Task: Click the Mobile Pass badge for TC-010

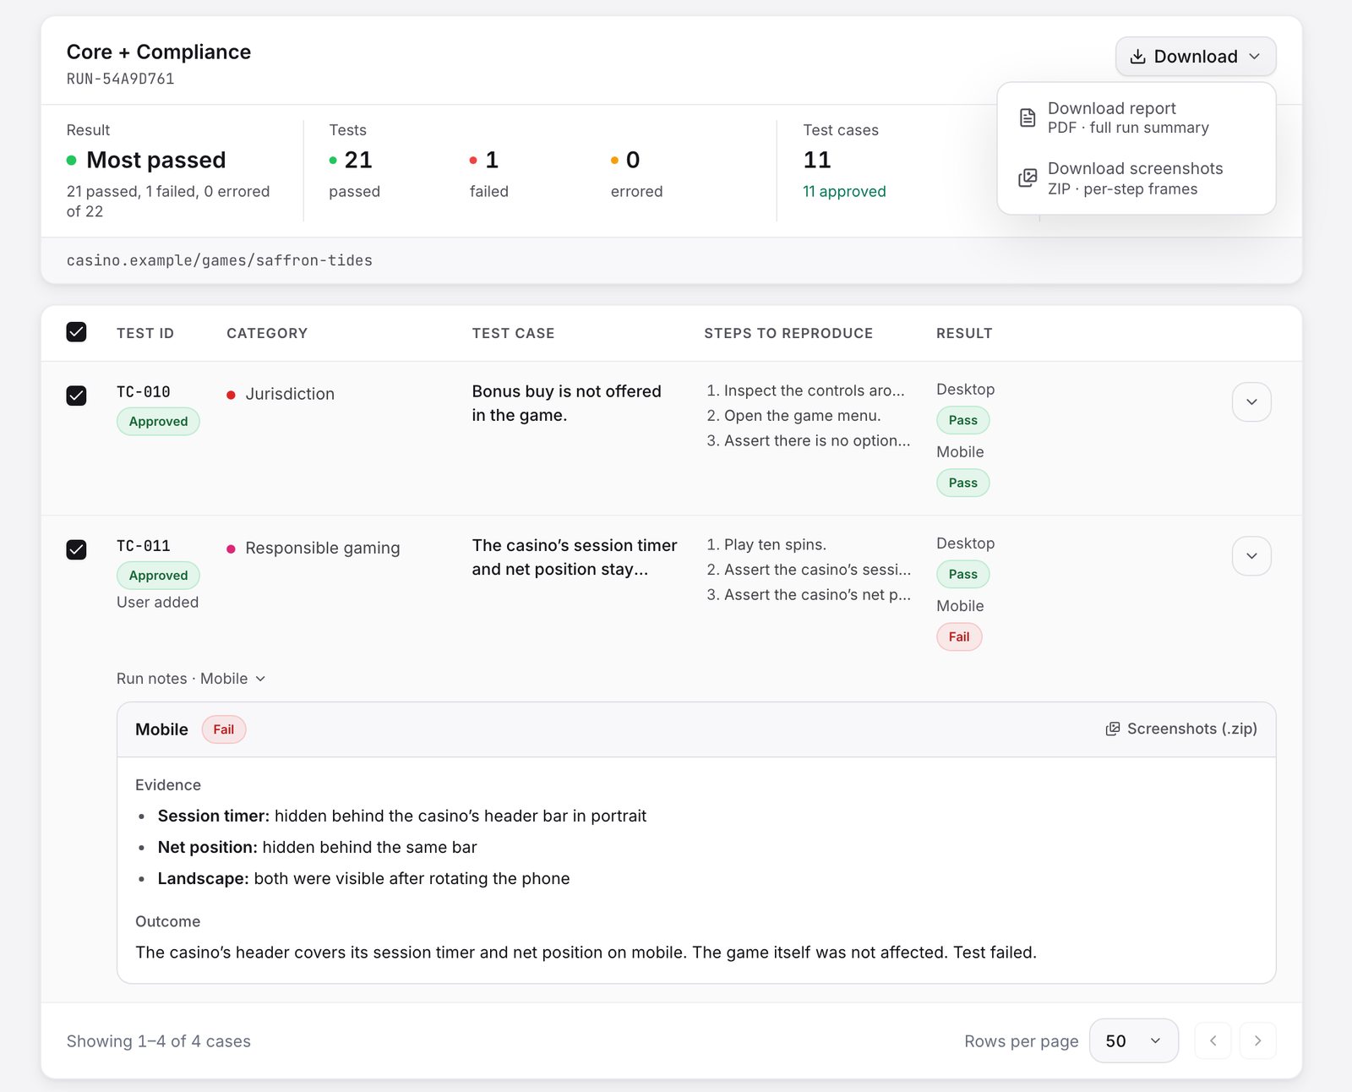Action: (x=962, y=483)
